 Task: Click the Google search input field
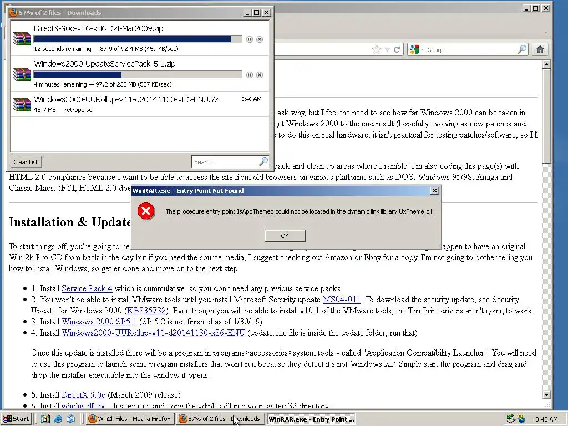click(470, 50)
